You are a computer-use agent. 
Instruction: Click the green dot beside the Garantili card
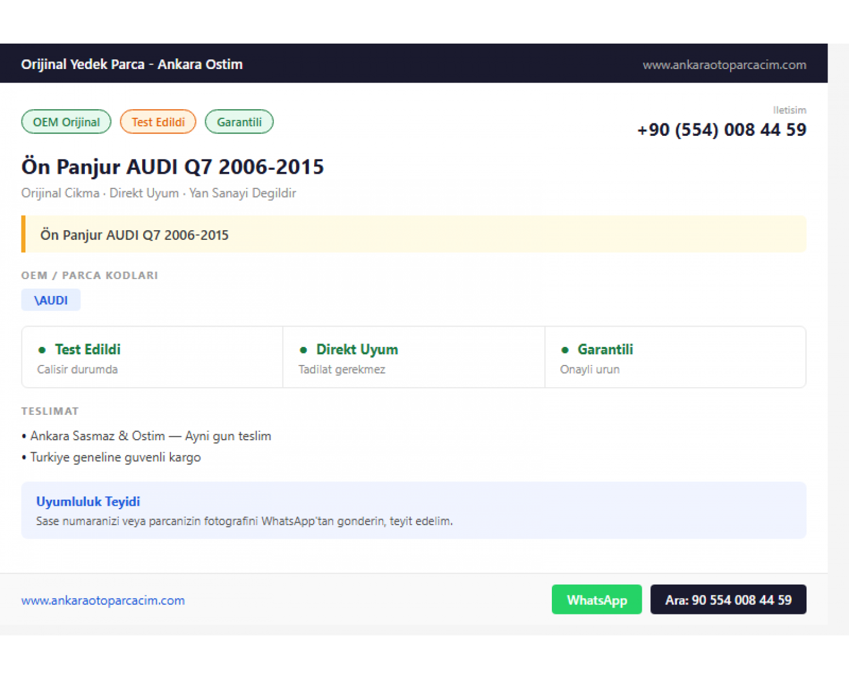coord(565,350)
